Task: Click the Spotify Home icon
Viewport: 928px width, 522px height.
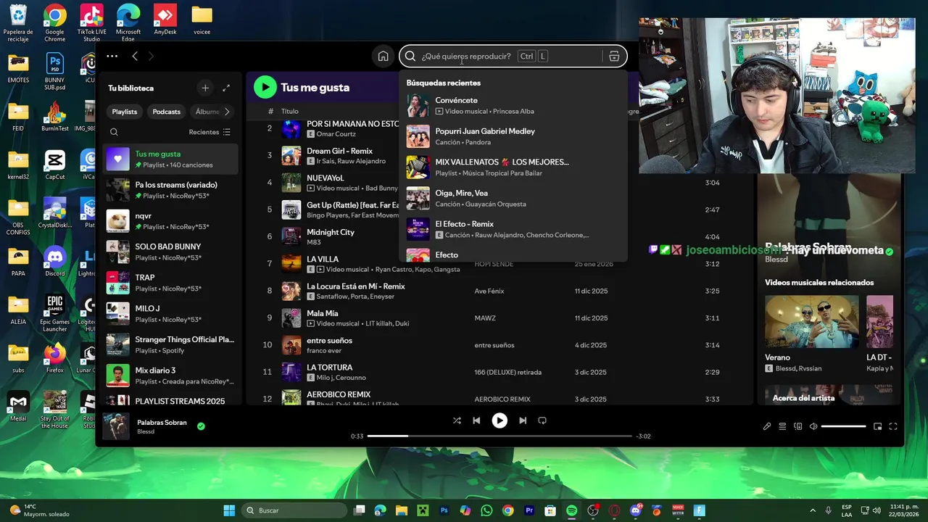Action: click(383, 57)
